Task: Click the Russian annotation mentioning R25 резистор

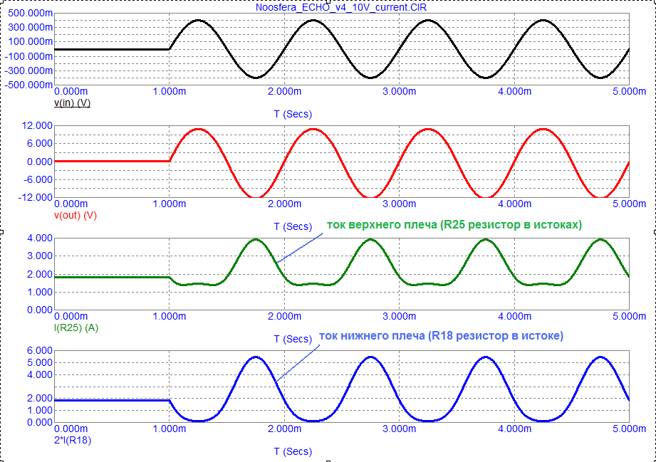Action: click(454, 225)
